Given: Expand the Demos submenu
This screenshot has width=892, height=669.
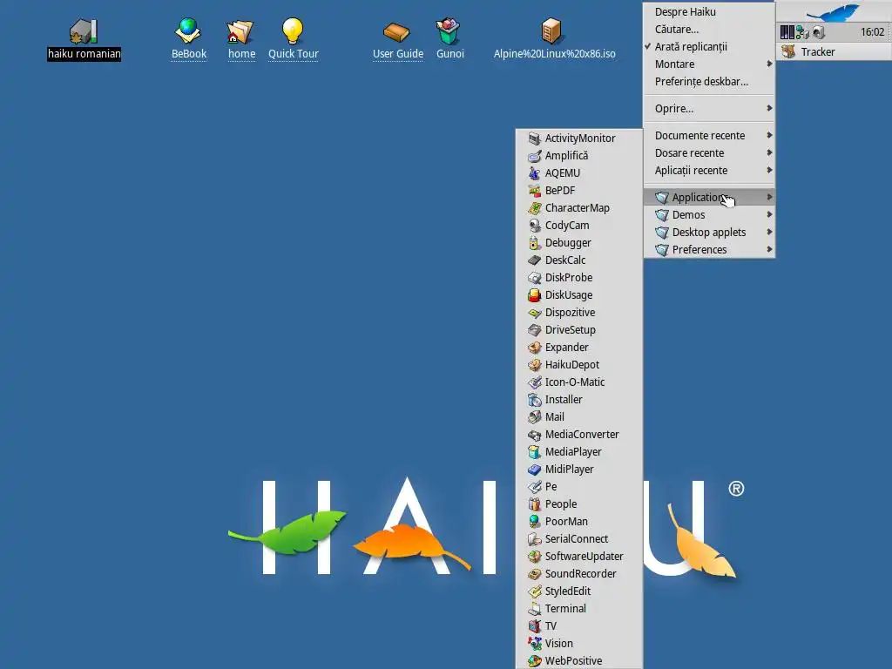Looking at the screenshot, I should point(709,215).
